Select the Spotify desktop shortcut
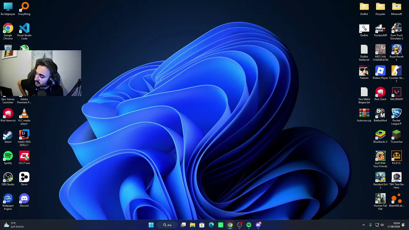This screenshot has width=409, height=230. point(8,158)
